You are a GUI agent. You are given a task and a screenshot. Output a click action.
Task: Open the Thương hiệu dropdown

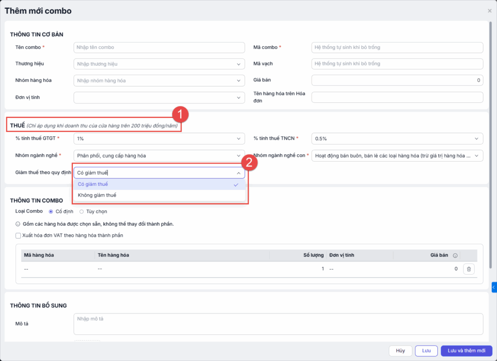(159, 64)
